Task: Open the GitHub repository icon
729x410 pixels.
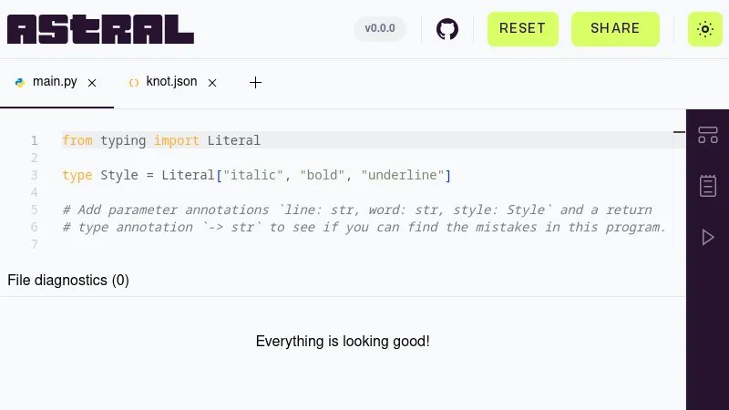Action: [447, 29]
